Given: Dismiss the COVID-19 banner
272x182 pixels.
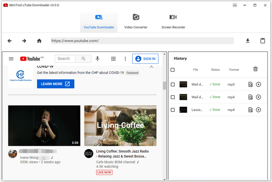Looking at the screenshot, I should pyautogui.click(x=151, y=67).
